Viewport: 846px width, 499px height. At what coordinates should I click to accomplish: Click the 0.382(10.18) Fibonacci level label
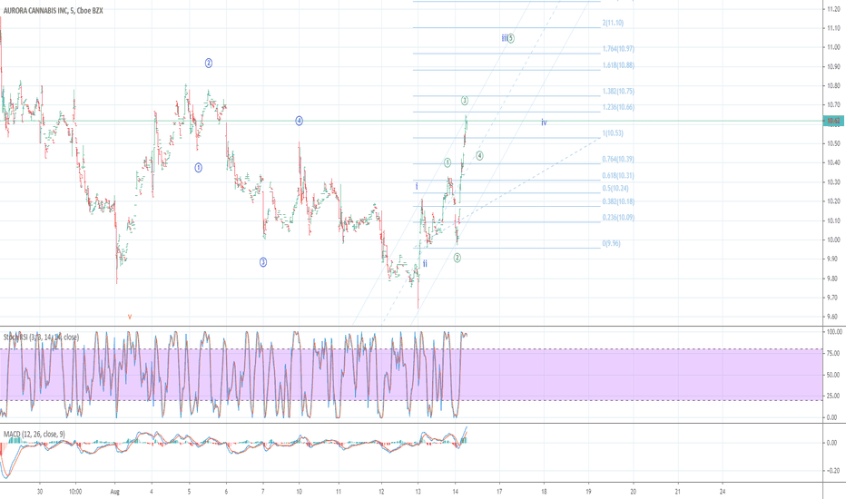coord(618,201)
